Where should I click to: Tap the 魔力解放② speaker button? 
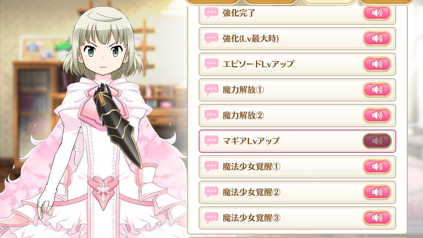pyautogui.click(x=377, y=115)
